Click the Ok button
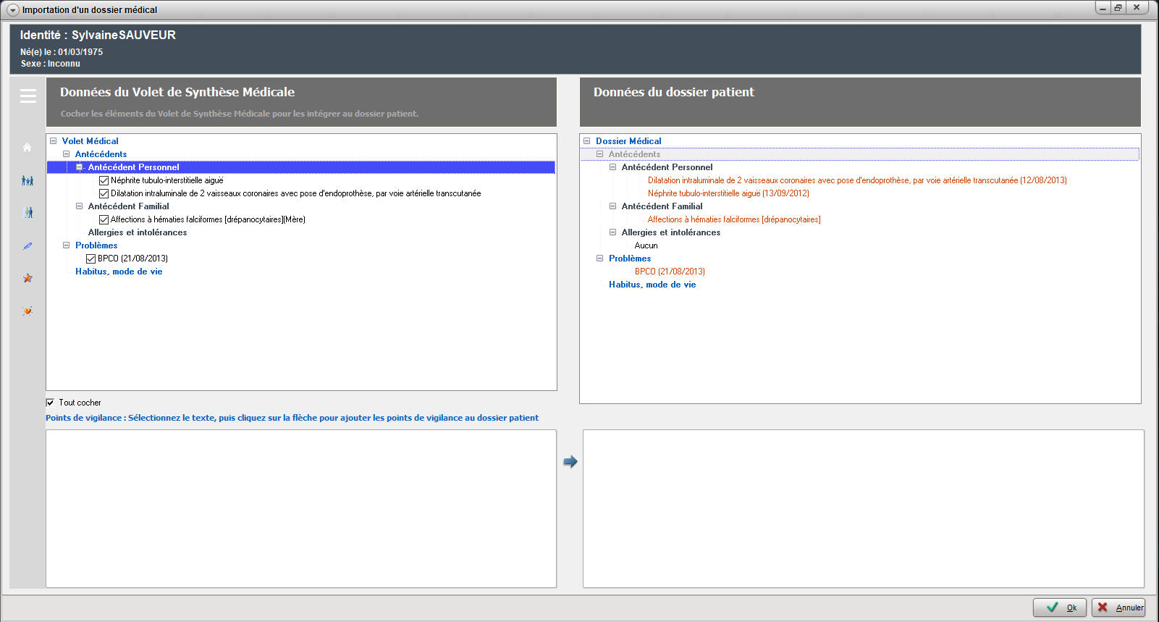The image size is (1159, 622). point(1060,608)
